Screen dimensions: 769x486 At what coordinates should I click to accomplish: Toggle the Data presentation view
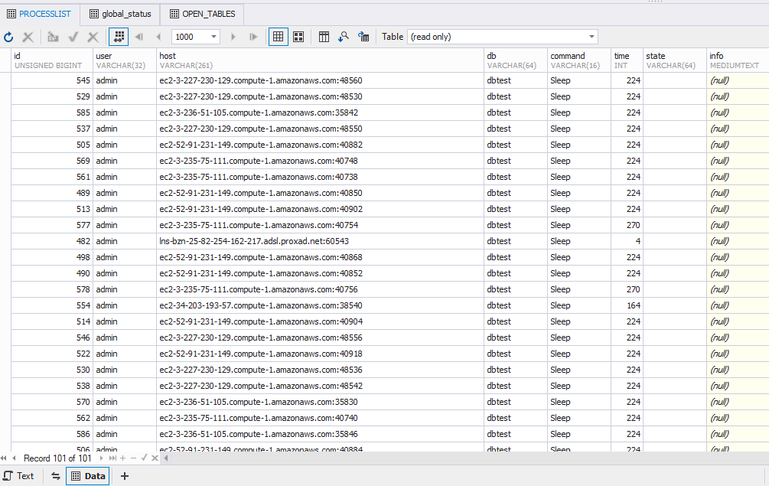click(87, 476)
